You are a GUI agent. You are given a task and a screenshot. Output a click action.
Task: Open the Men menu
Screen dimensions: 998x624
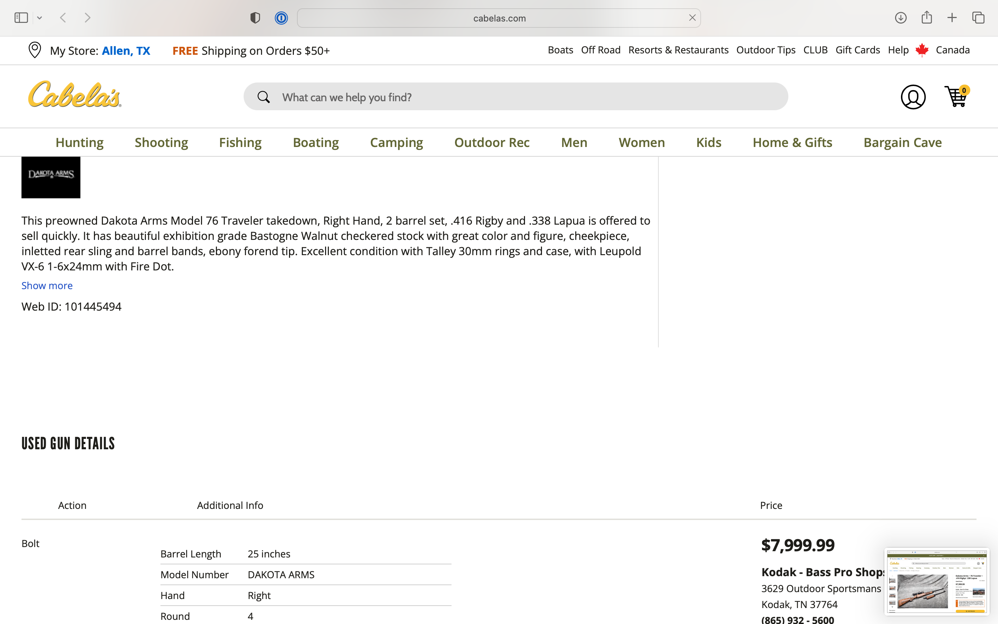[574, 142]
